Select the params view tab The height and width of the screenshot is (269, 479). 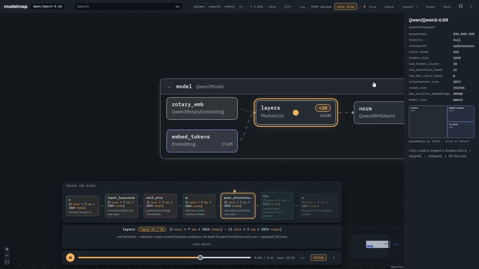(x=199, y=7)
